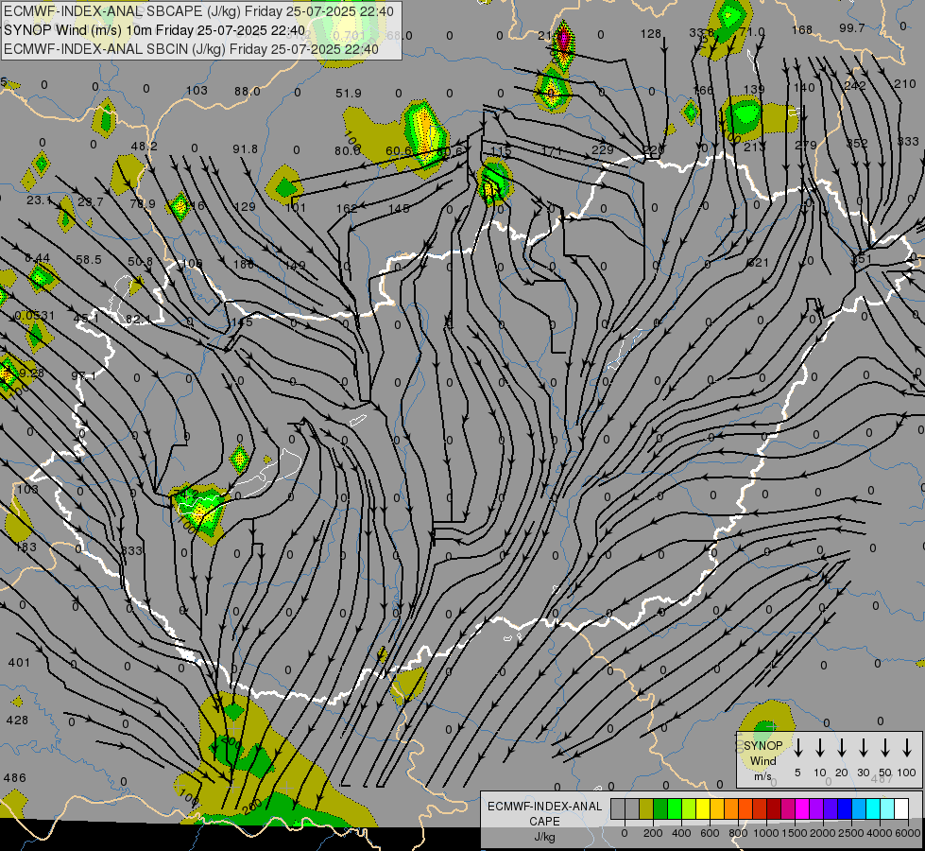Click the map value 352
925x851 pixels.
(857, 144)
